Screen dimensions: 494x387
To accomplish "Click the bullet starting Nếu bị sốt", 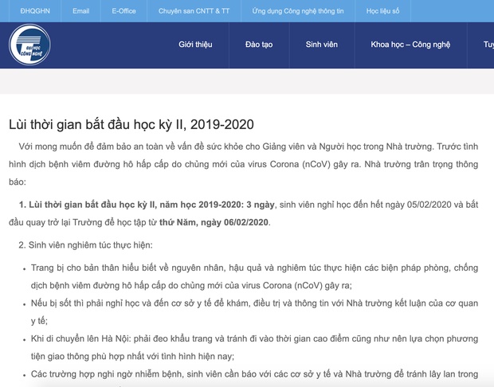I will pyautogui.click(x=255, y=311).
